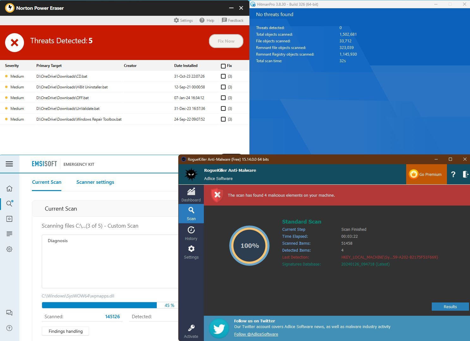This screenshot has width=470, height=341.
Task: Select the Current Scan tab
Action: tap(46, 182)
